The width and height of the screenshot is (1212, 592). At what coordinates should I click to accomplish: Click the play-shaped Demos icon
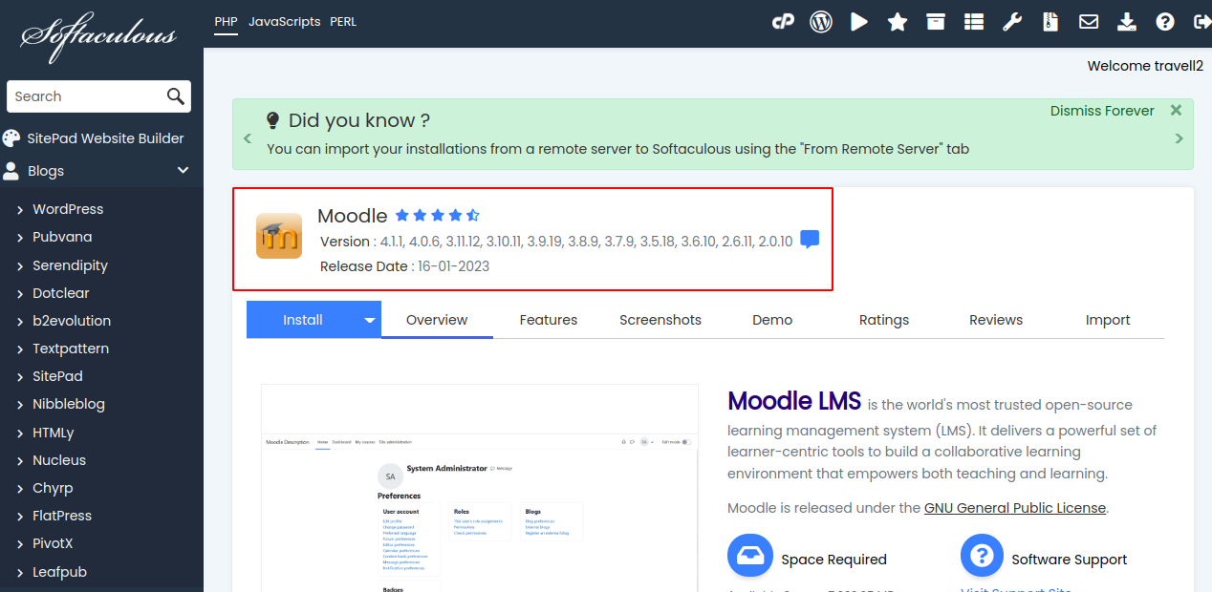point(859,21)
